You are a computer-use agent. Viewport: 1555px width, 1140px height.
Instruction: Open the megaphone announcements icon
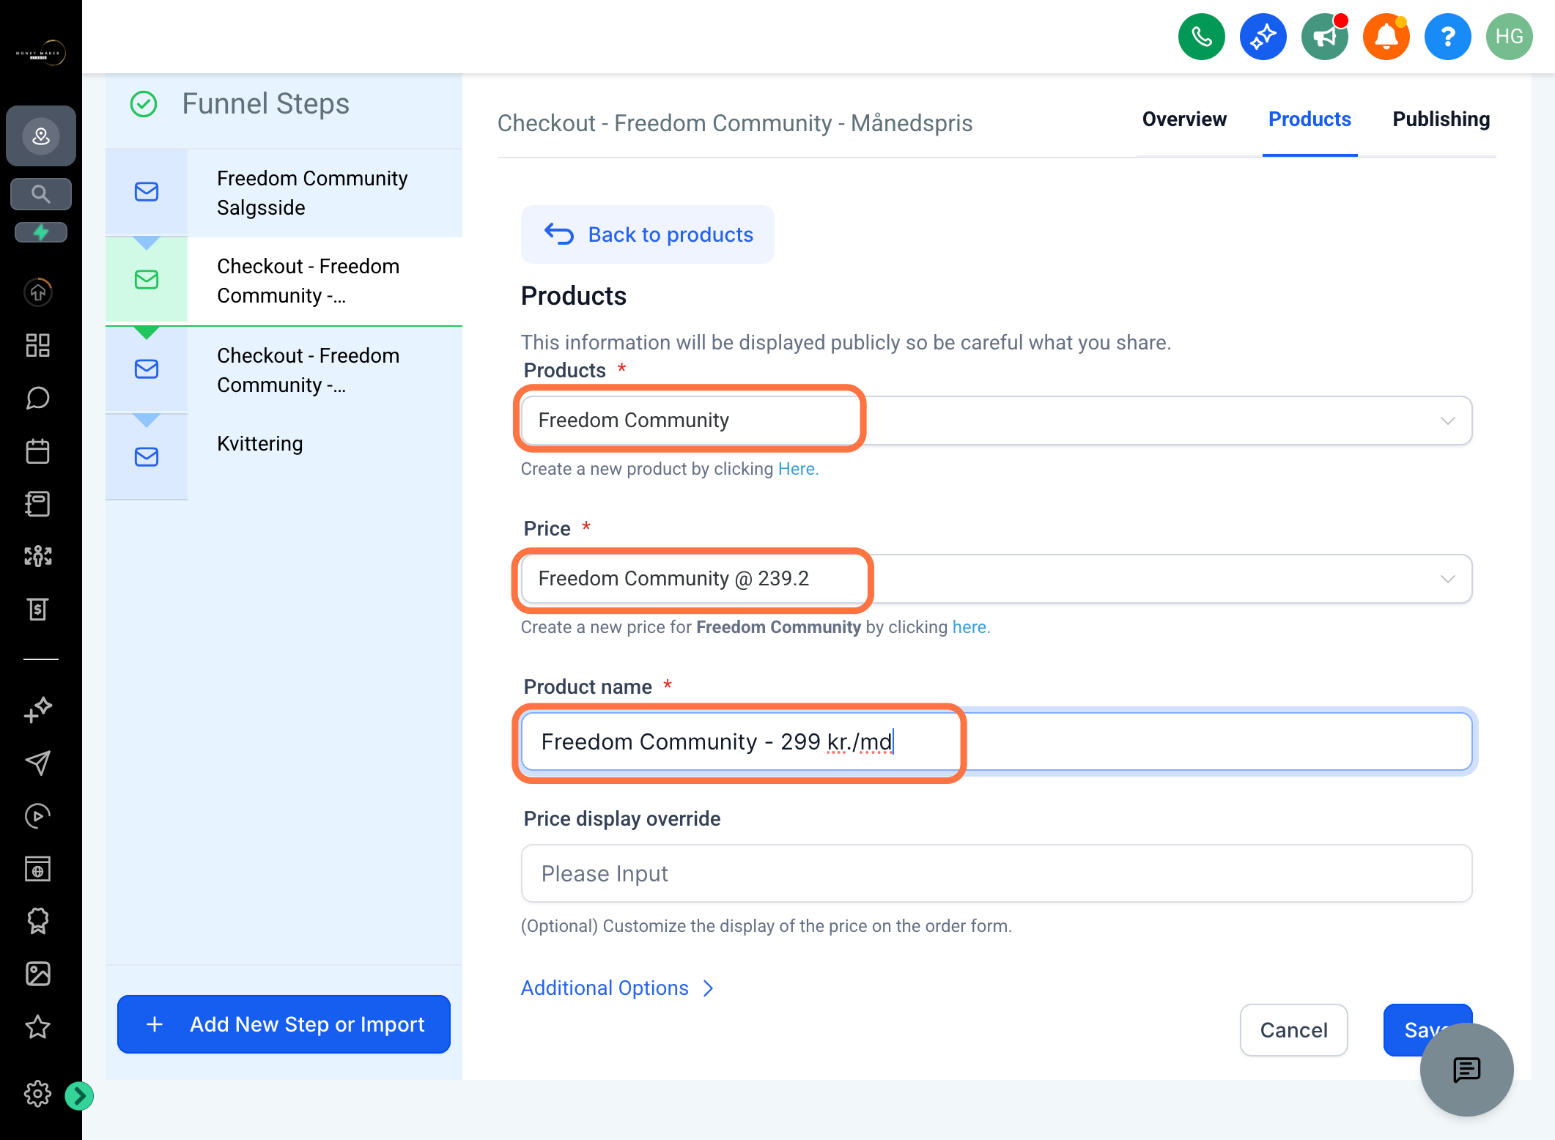tap(1324, 37)
